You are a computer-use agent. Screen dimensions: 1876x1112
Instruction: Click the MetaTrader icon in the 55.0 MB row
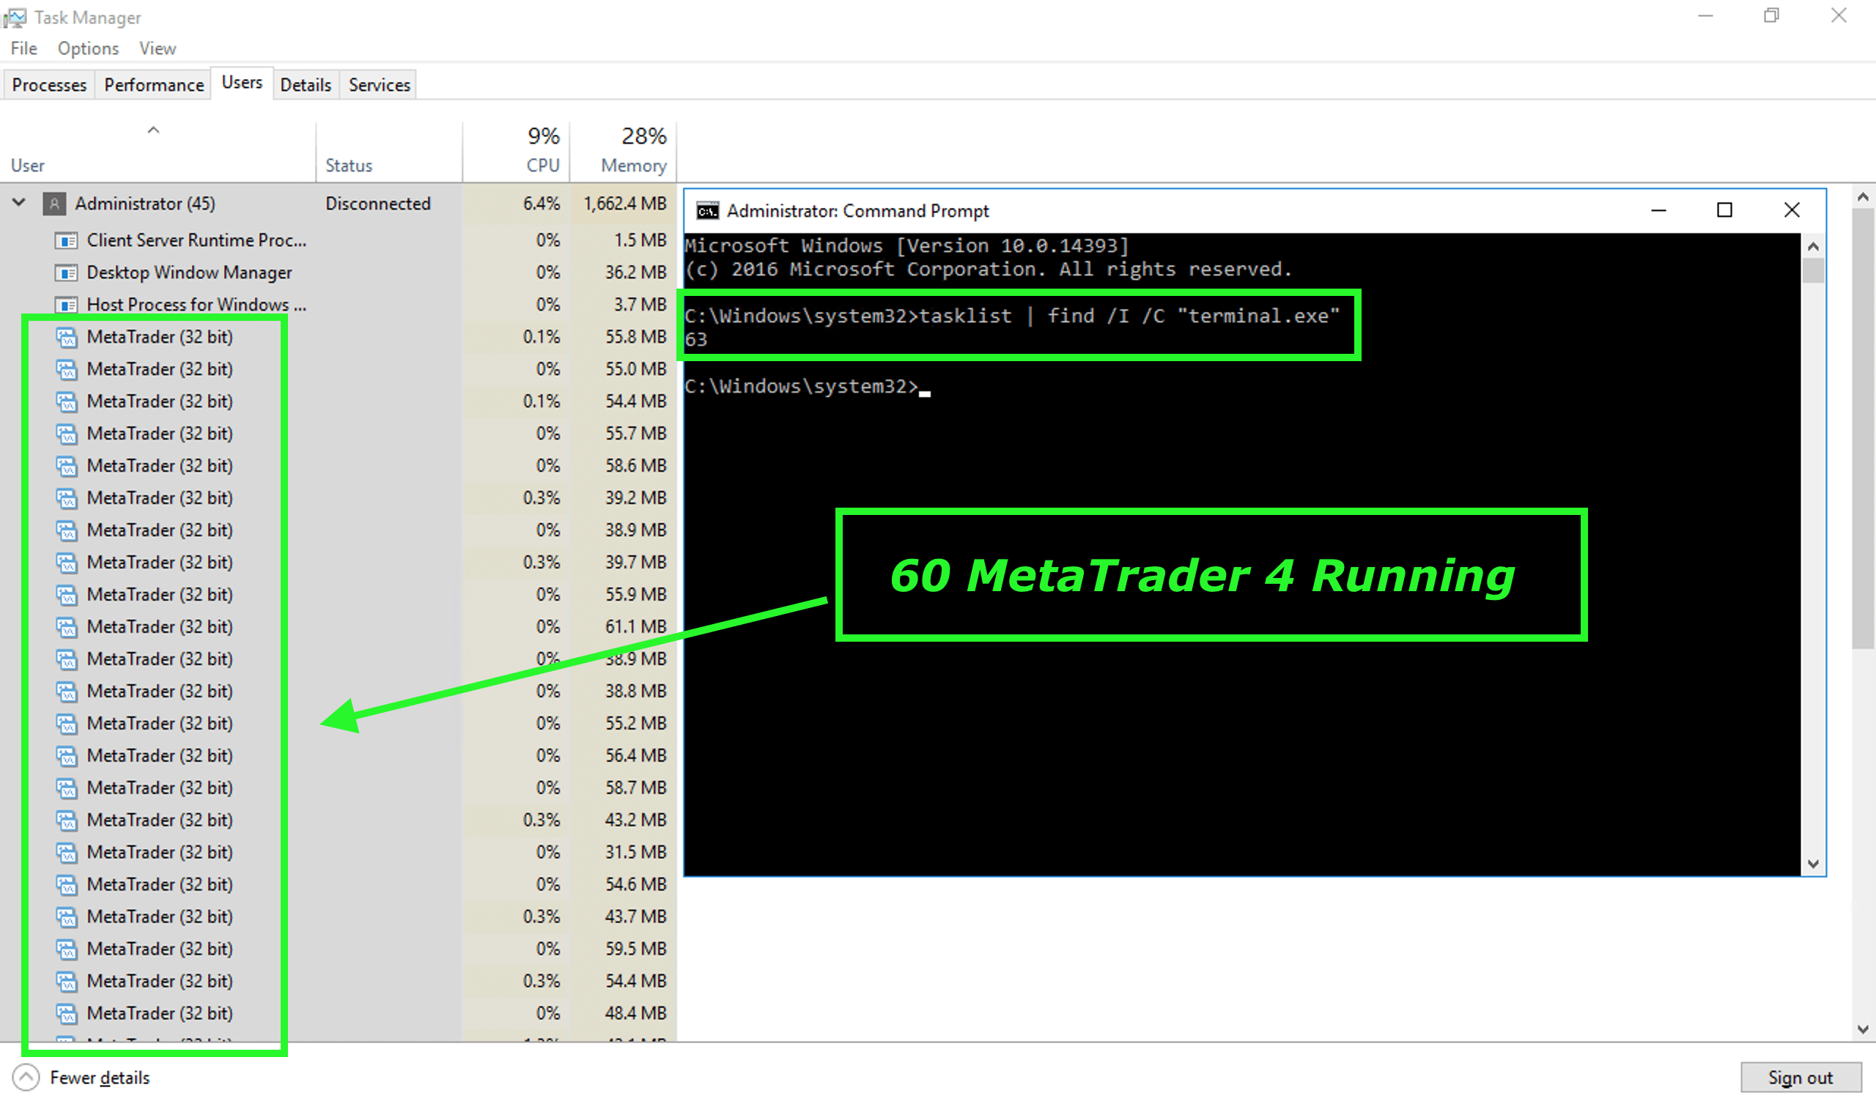pyautogui.click(x=67, y=369)
